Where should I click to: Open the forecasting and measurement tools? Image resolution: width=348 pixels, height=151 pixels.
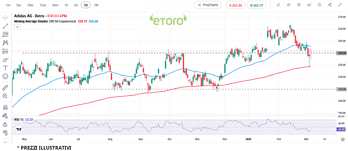click(5, 51)
